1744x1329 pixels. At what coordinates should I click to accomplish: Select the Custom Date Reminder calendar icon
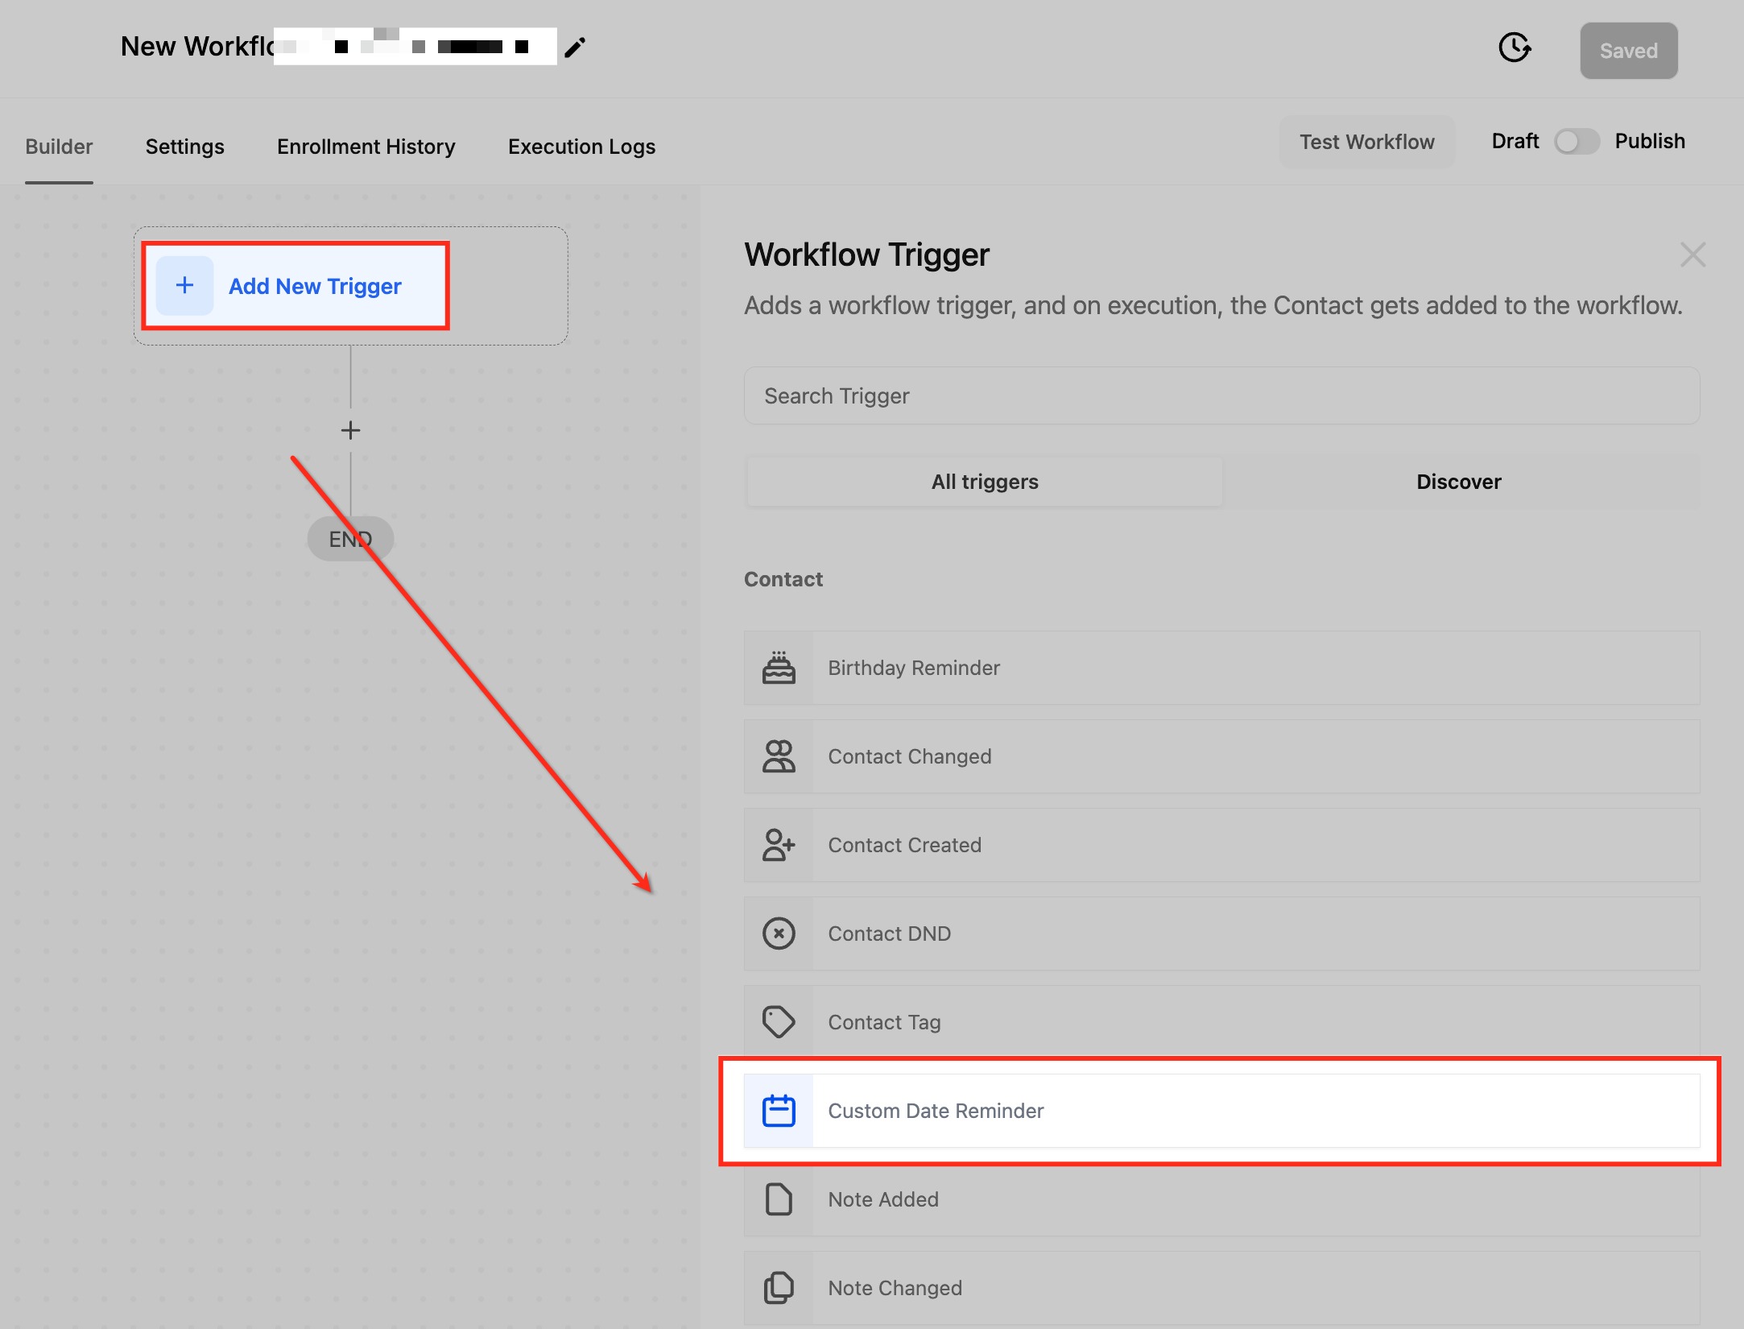(x=779, y=1111)
